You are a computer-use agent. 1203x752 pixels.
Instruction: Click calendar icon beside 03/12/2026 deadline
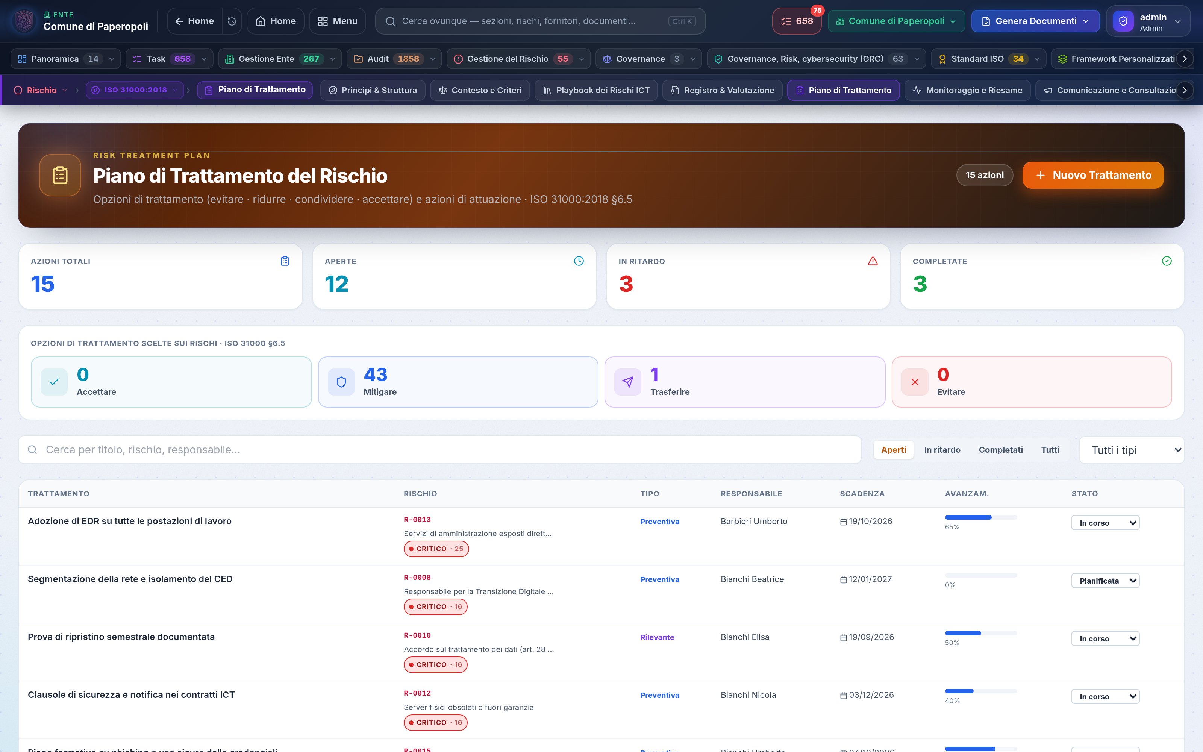(843, 696)
